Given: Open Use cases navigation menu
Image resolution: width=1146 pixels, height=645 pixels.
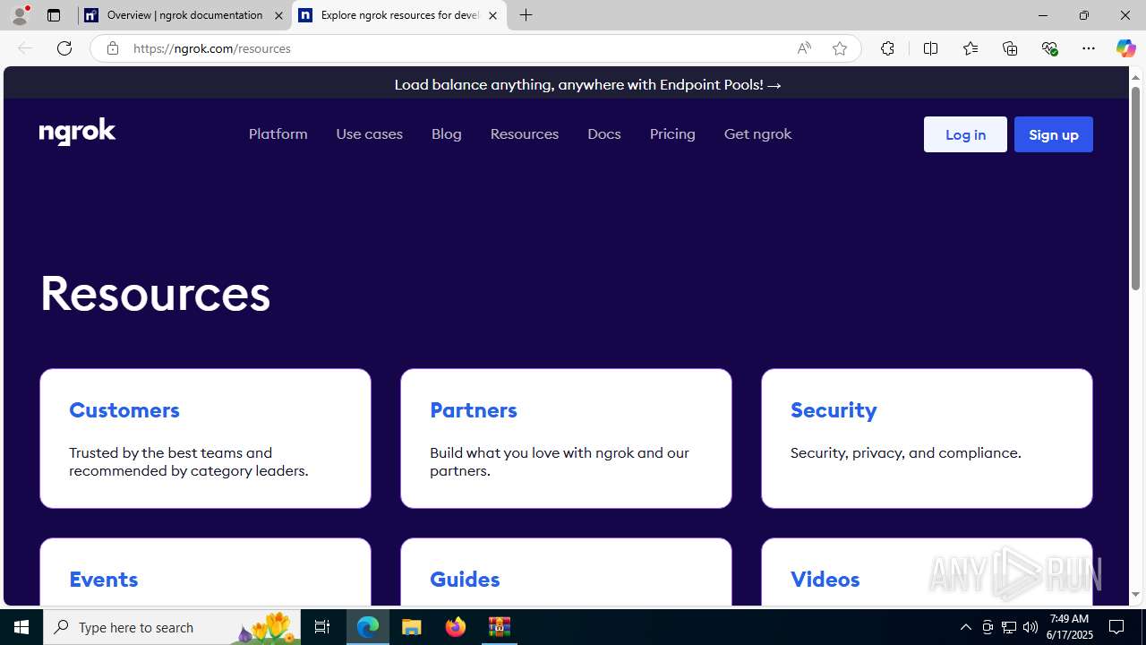Looking at the screenshot, I should [370, 133].
